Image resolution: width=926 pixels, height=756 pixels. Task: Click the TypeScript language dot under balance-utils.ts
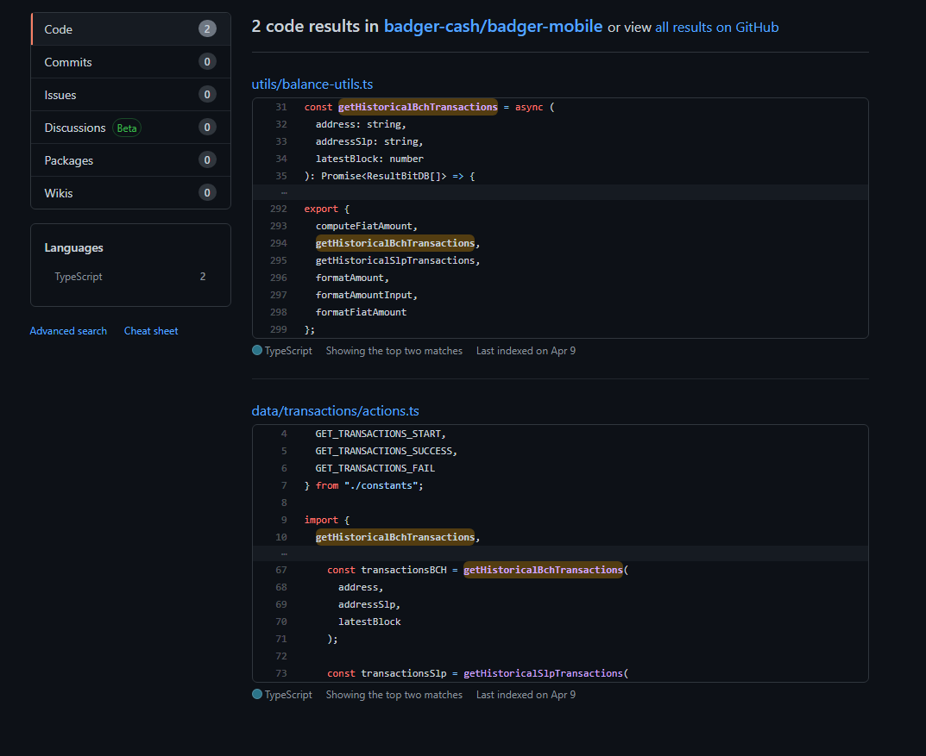pos(257,350)
